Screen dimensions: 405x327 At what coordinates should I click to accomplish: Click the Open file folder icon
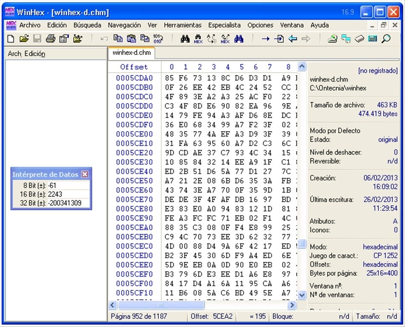[x=24, y=39]
